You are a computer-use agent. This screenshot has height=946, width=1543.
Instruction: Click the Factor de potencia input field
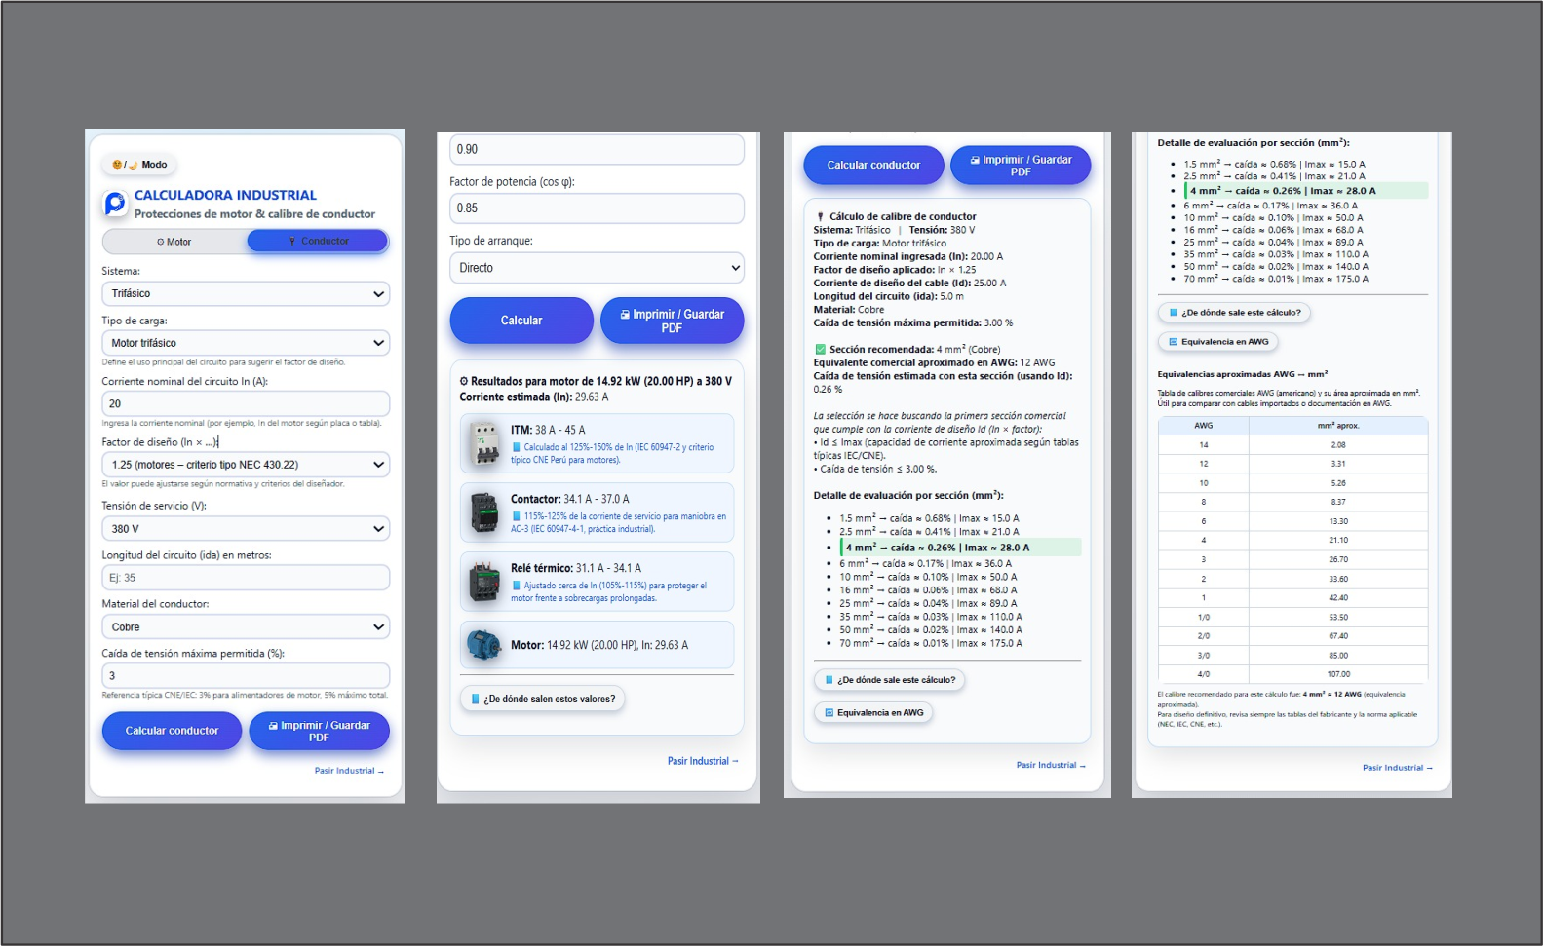[597, 208]
